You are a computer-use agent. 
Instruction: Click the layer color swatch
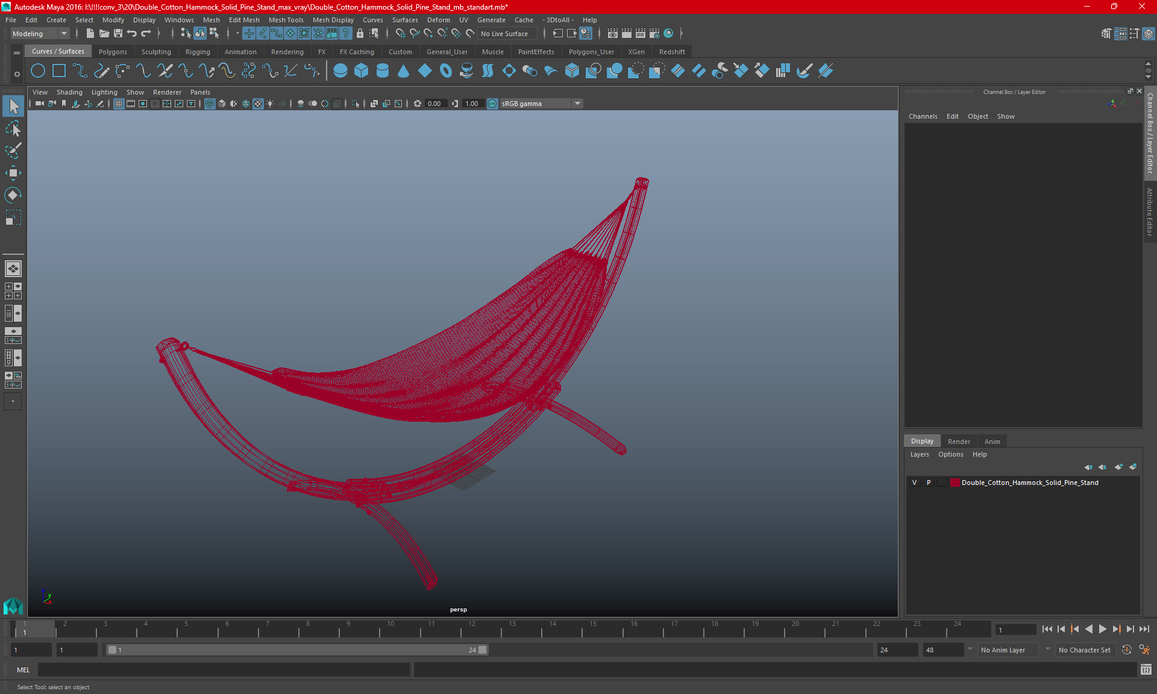click(x=955, y=483)
